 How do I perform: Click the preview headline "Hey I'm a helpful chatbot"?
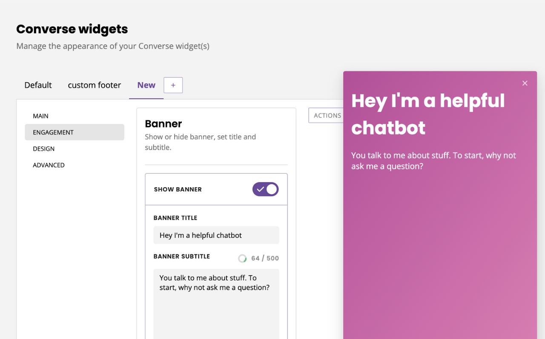427,114
